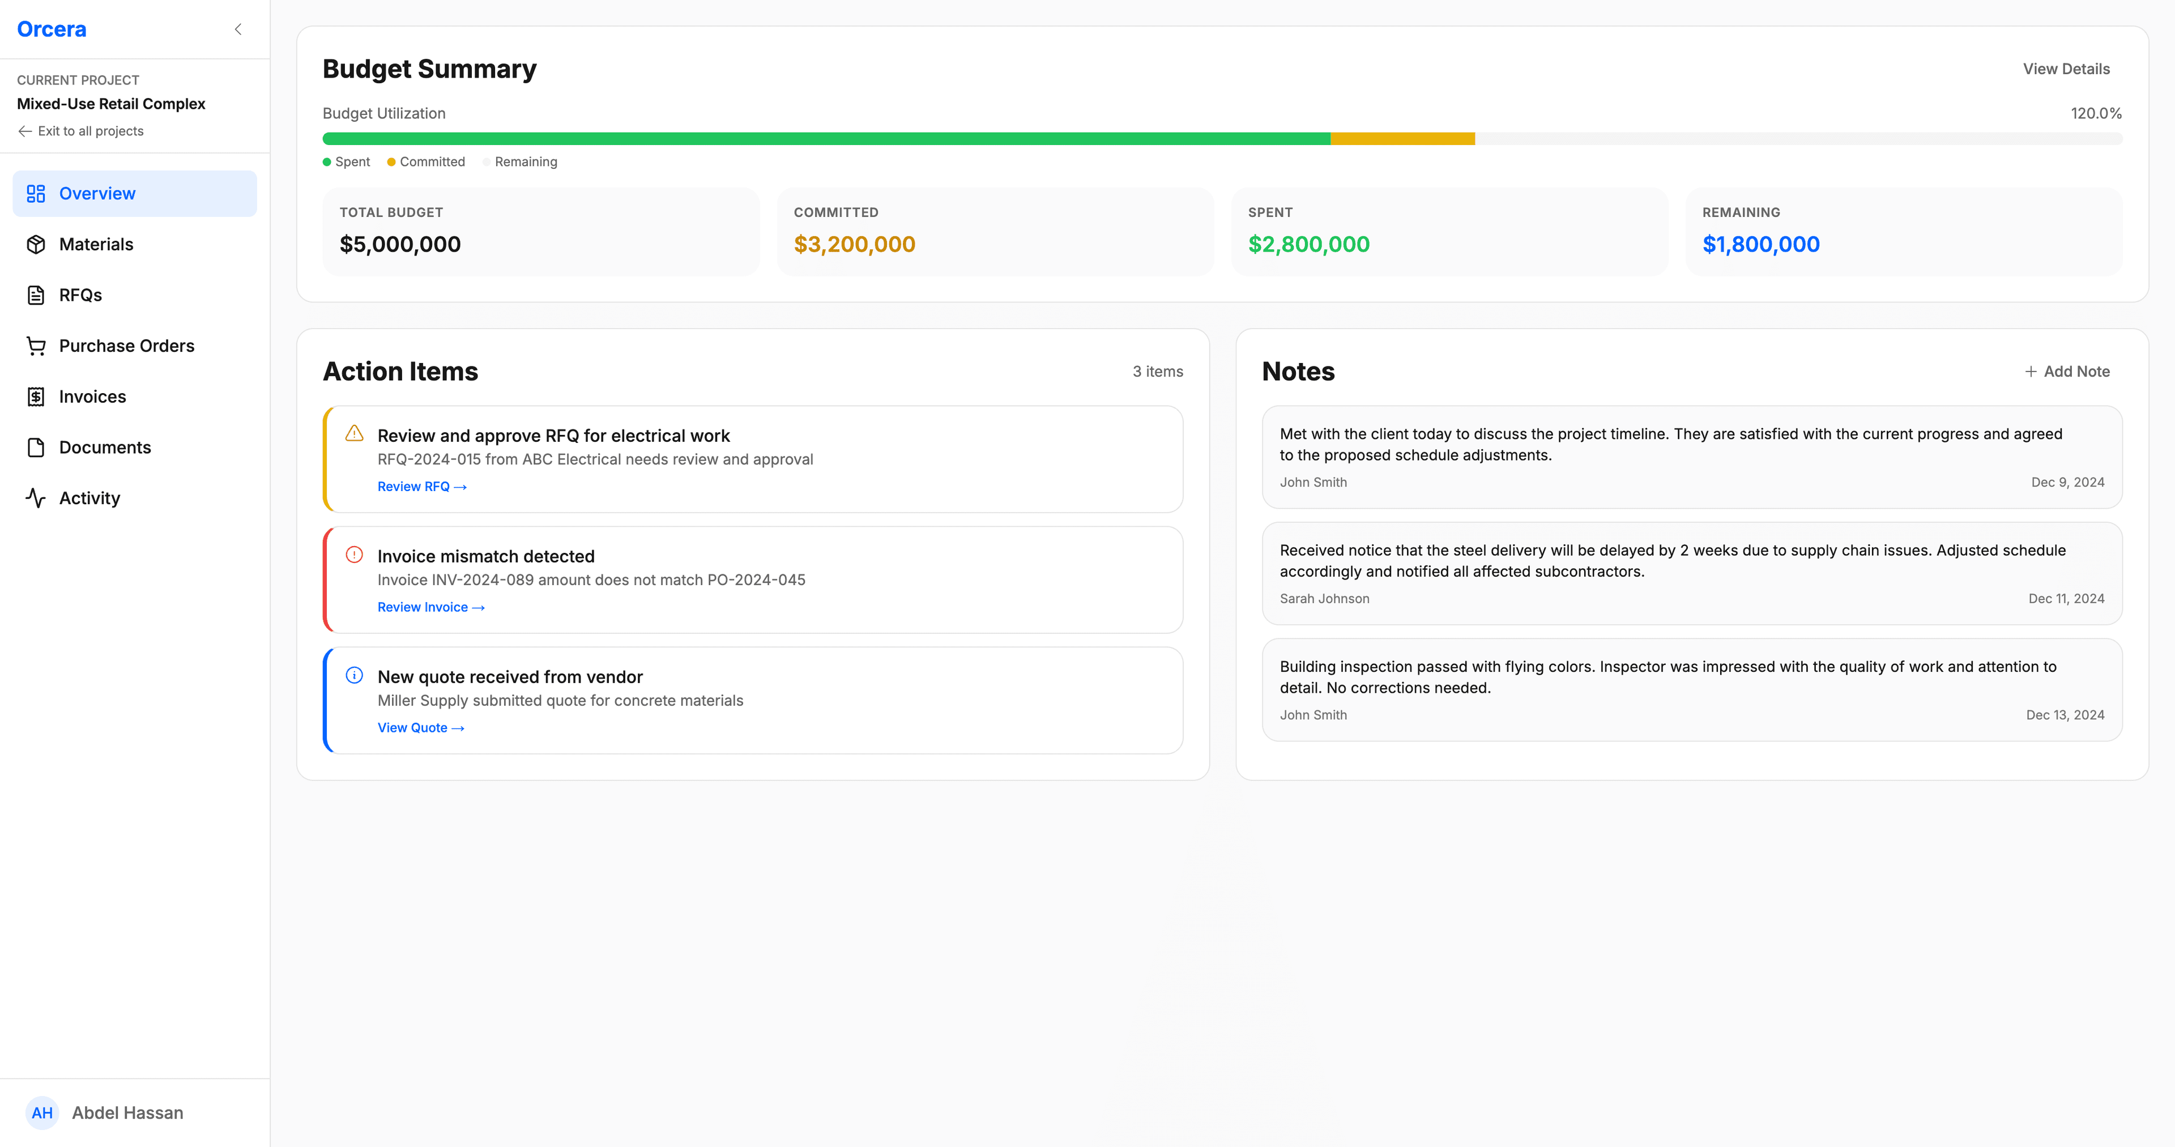
Task: Toggle the Remaining legend indicator
Action: coord(487,161)
